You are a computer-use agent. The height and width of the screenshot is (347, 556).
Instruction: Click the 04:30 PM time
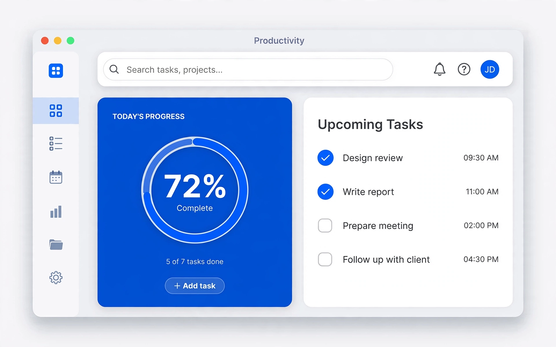(481, 259)
